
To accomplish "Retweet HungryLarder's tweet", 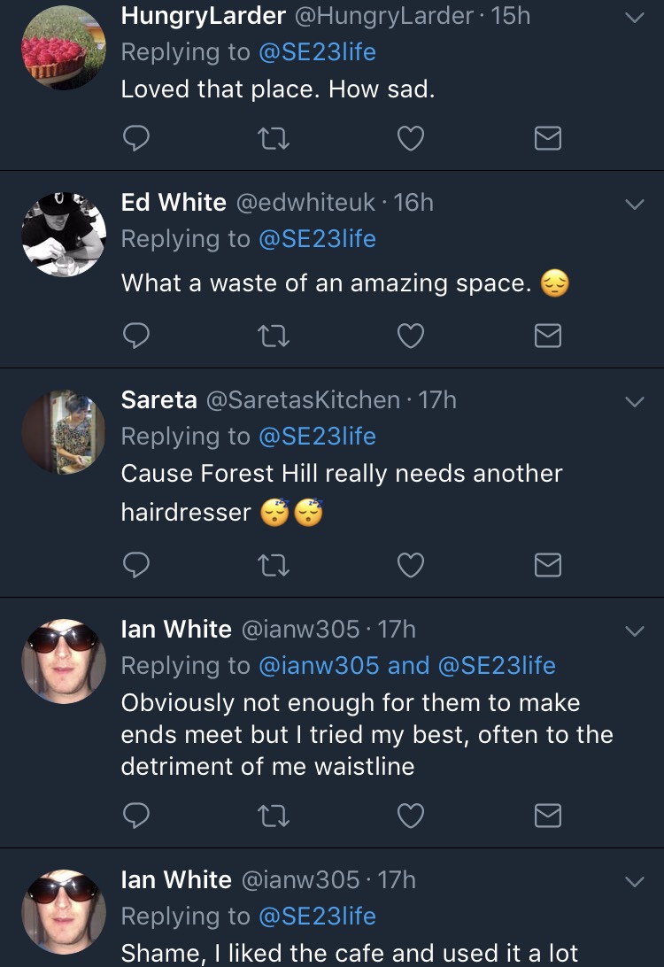I will (x=274, y=138).
